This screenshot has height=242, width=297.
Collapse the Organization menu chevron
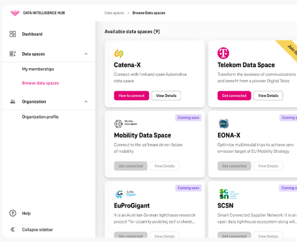86,102
